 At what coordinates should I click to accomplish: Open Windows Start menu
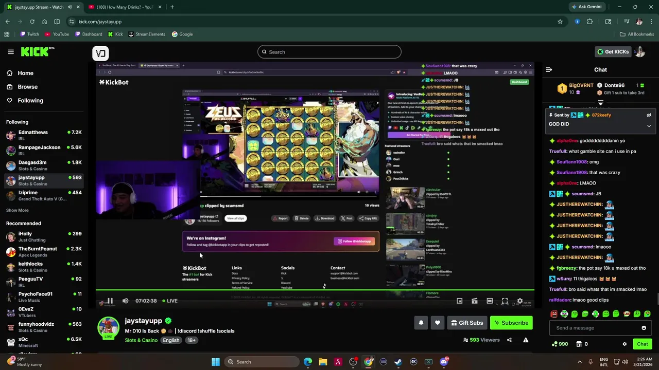coord(216,362)
